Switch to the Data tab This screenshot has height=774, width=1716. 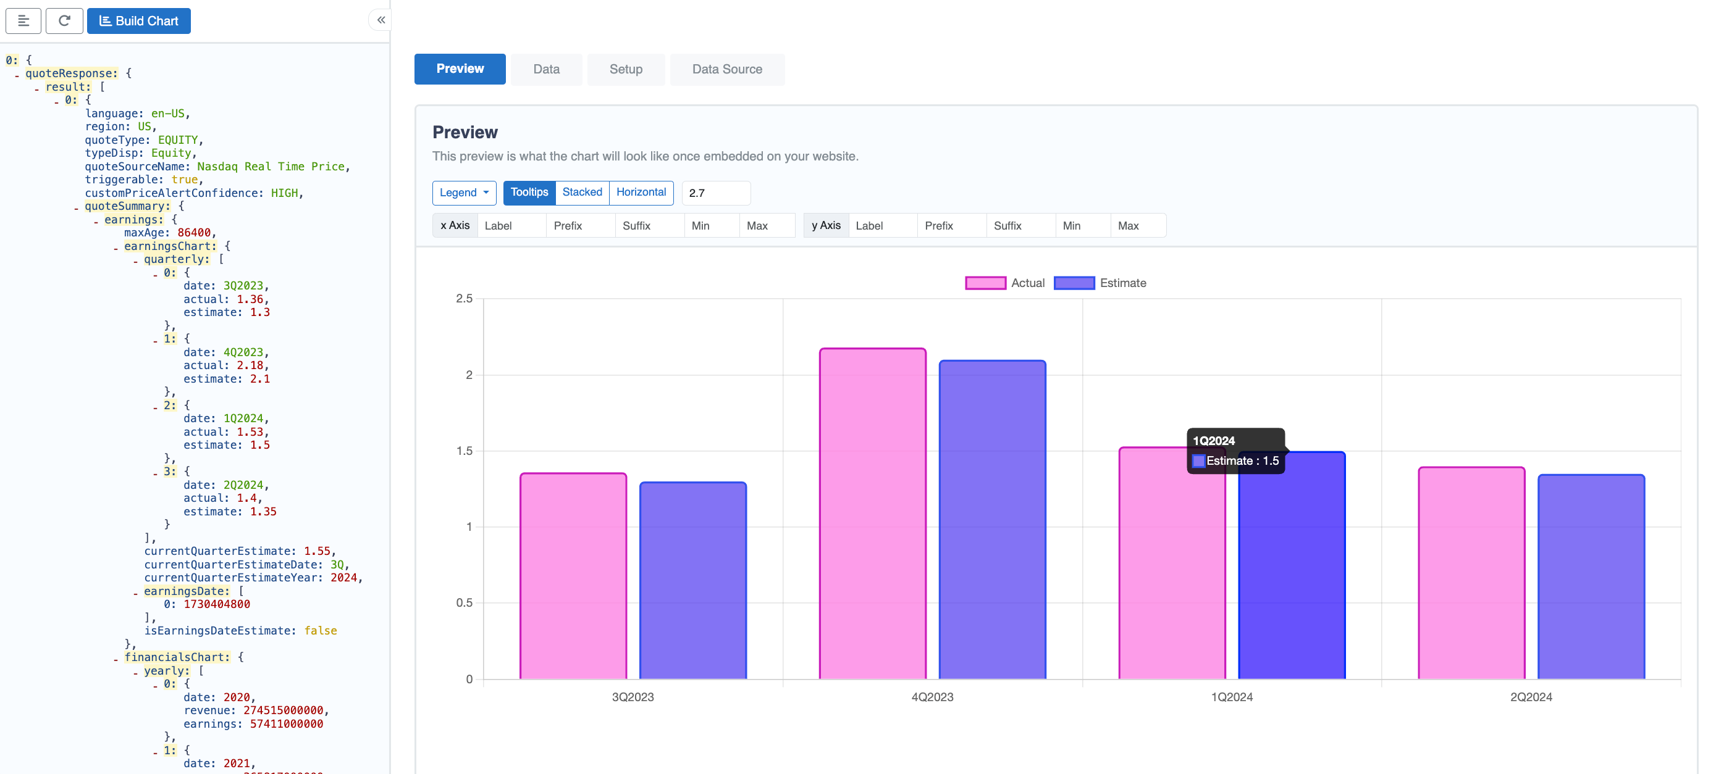point(546,68)
